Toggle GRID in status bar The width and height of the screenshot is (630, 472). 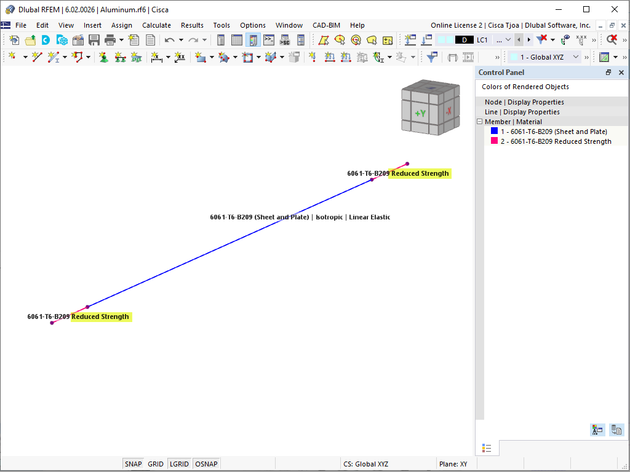tap(156, 463)
